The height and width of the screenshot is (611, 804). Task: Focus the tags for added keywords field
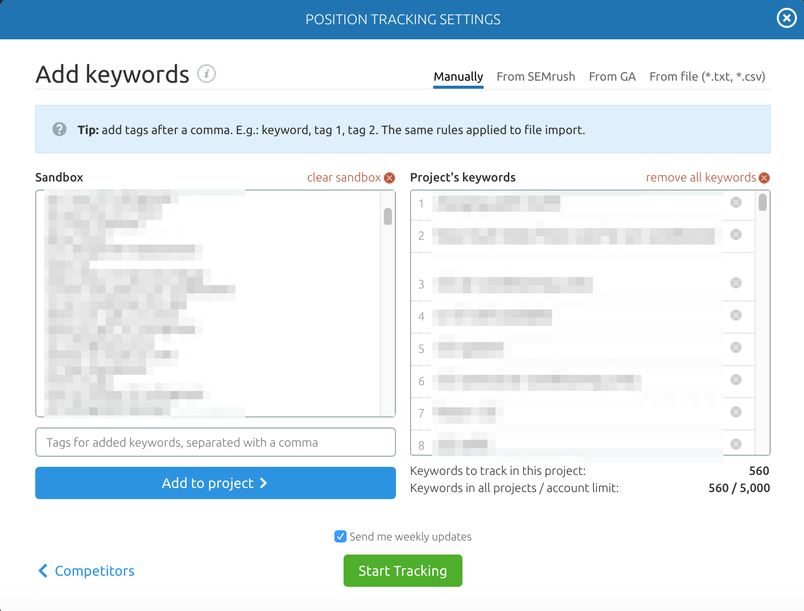(216, 442)
